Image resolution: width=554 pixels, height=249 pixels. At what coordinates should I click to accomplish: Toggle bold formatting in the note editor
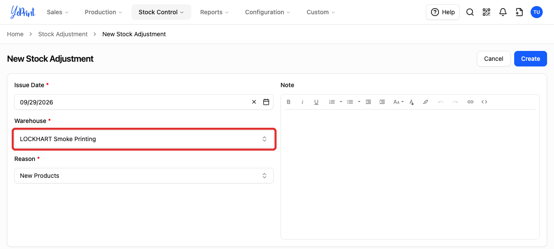pos(289,102)
